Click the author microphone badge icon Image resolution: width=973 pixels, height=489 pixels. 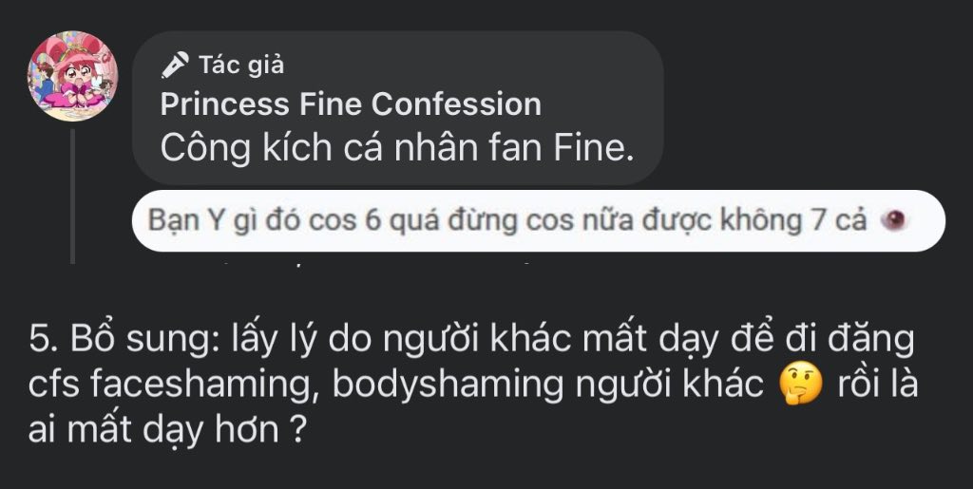coord(175,65)
